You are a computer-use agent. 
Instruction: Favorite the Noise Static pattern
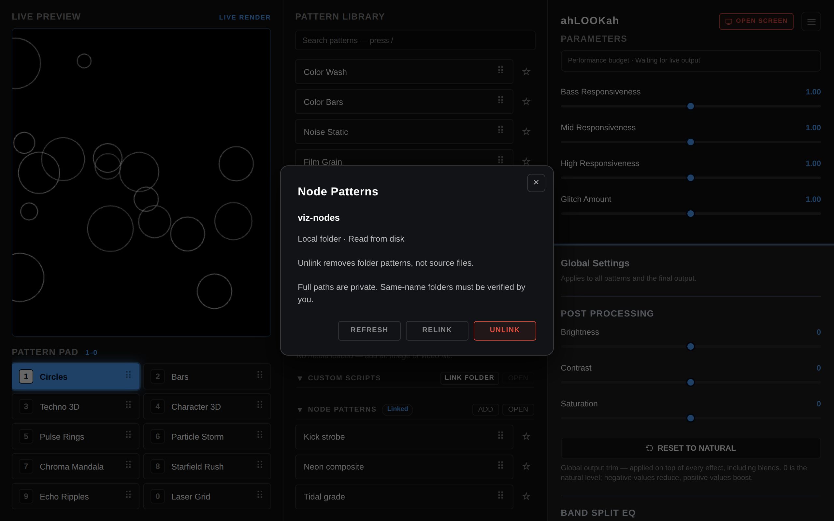pos(526,132)
